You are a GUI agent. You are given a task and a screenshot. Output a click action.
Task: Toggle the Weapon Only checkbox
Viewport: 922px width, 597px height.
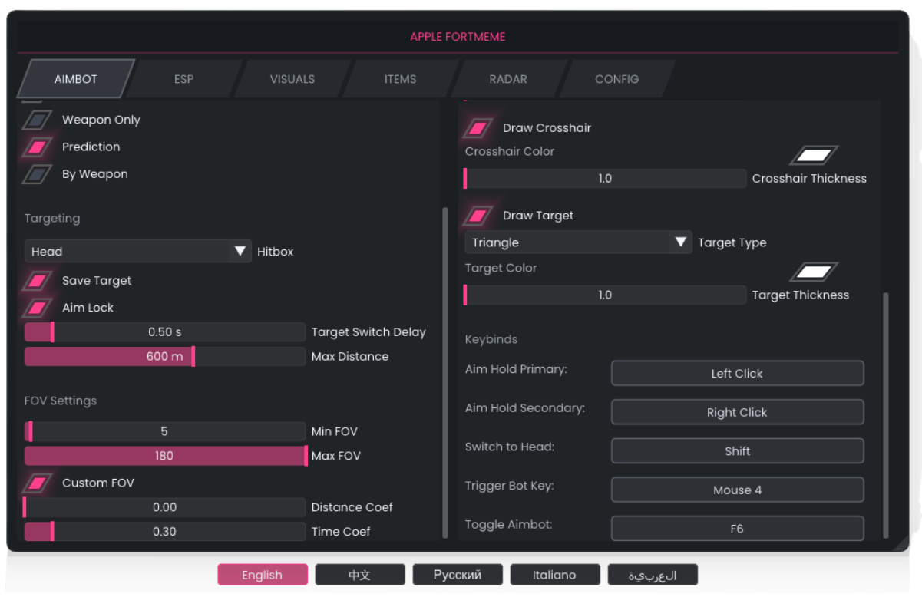37,120
